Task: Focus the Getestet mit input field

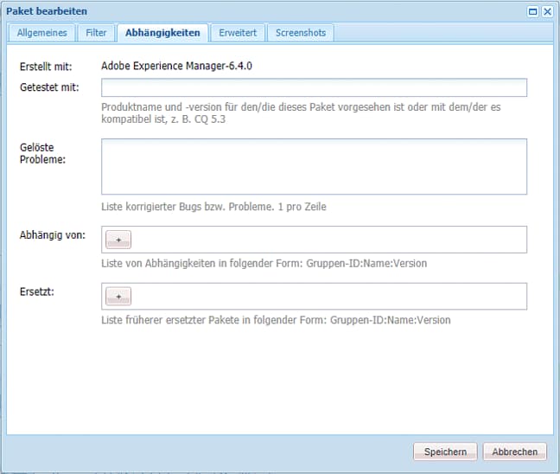Action: click(x=314, y=87)
